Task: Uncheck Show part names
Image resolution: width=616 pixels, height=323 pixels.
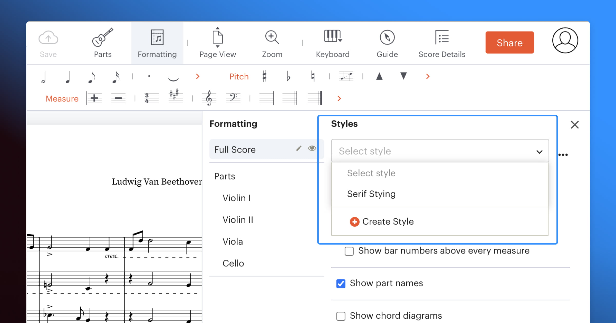Action: point(341,284)
